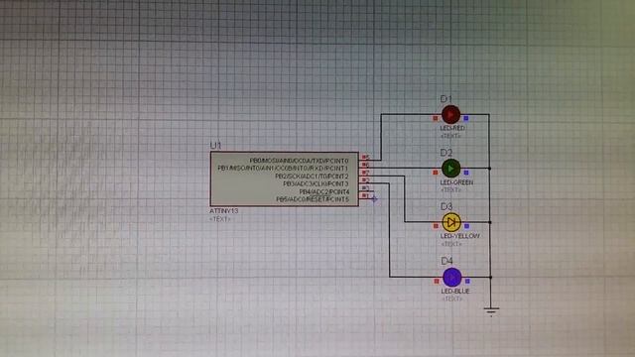Click the blue cathode pin of D1
The image size is (635, 357).
click(x=466, y=118)
